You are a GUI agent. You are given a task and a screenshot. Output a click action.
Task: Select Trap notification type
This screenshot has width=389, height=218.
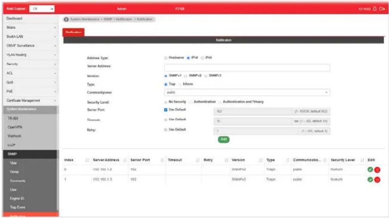click(x=166, y=84)
